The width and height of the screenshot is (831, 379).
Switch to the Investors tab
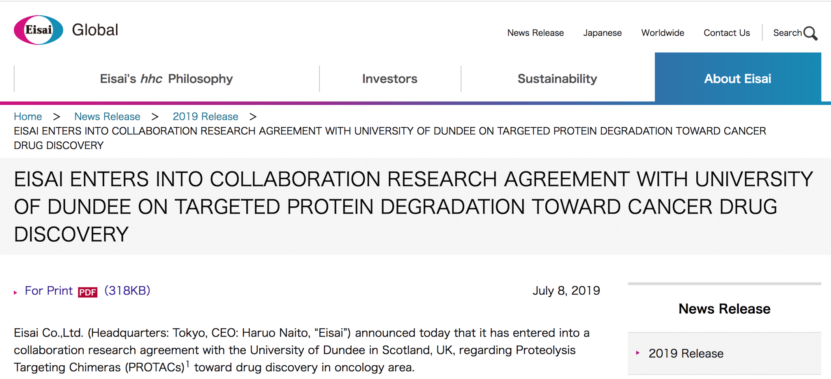point(389,79)
